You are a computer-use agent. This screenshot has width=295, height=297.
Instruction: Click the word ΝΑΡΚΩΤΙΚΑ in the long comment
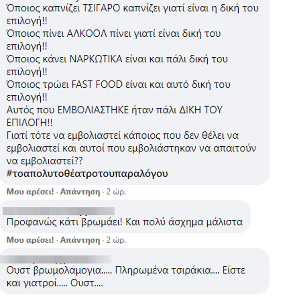[x=96, y=59]
